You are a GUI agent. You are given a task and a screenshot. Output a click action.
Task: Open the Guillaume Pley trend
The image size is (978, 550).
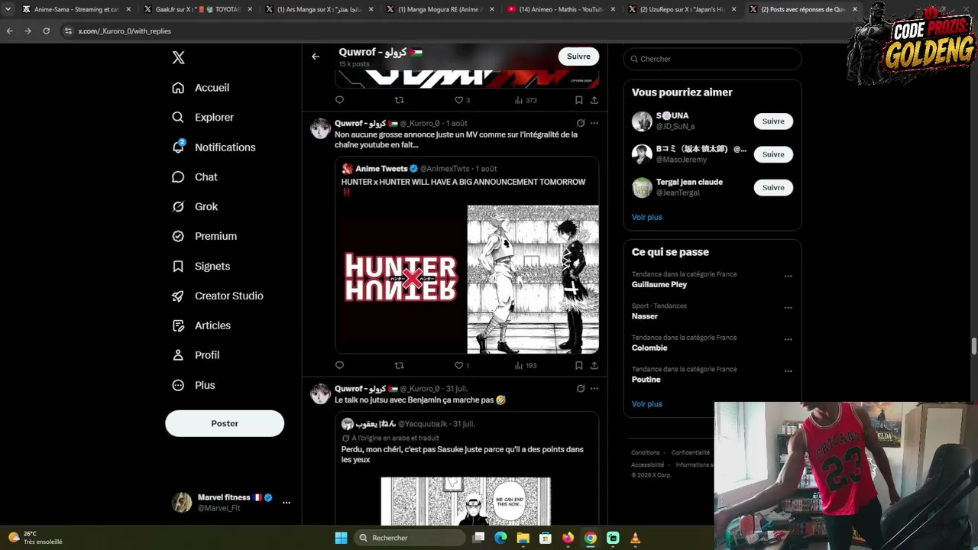tap(659, 285)
